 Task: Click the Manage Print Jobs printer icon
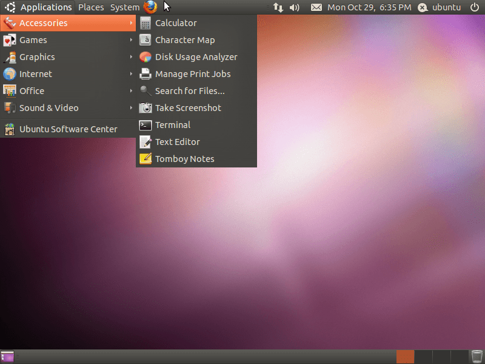click(x=145, y=74)
